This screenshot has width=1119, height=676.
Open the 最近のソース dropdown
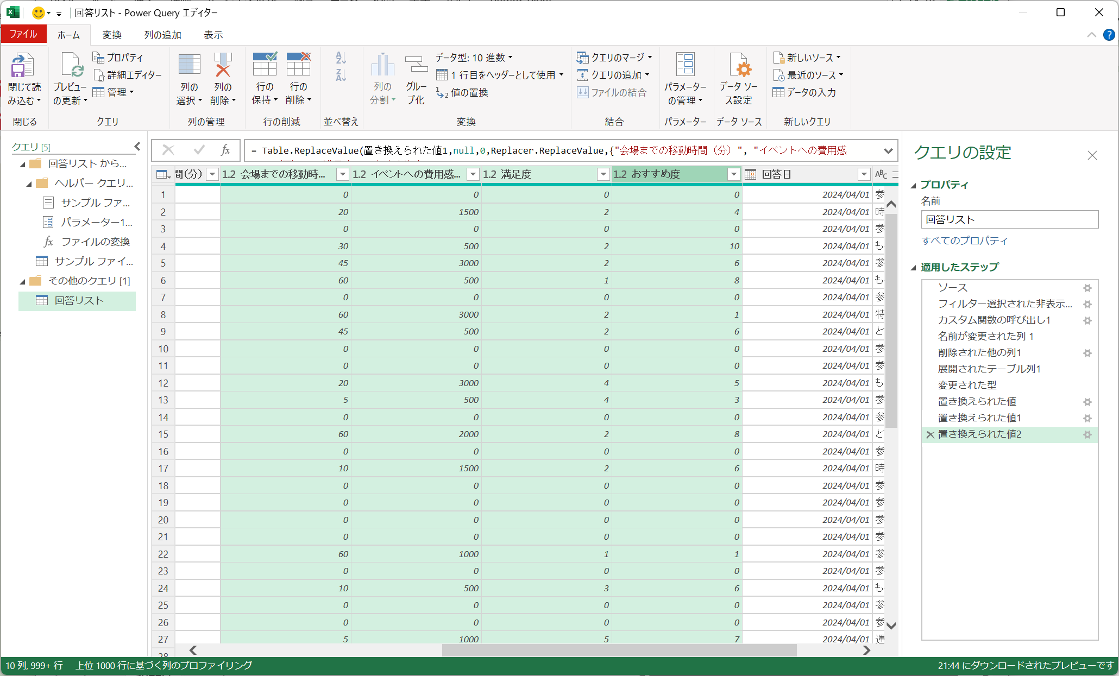point(808,75)
